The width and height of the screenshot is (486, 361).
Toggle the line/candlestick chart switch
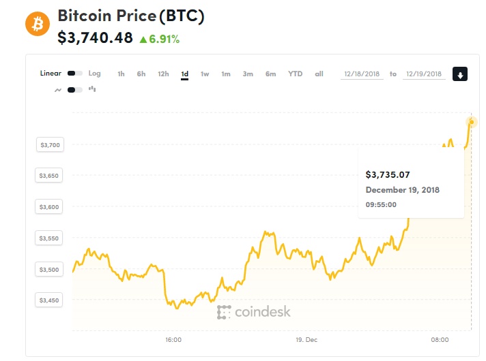74,90
